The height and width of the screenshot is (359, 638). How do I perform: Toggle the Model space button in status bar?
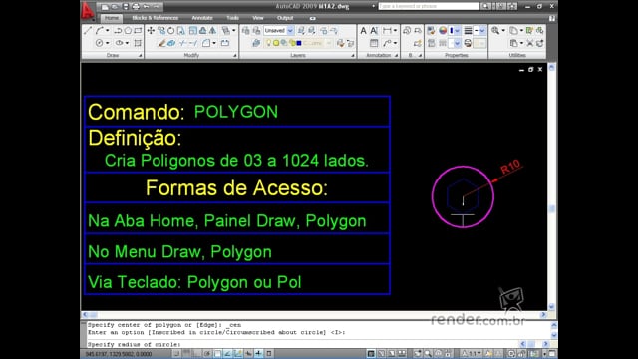click(x=371, y=353)
